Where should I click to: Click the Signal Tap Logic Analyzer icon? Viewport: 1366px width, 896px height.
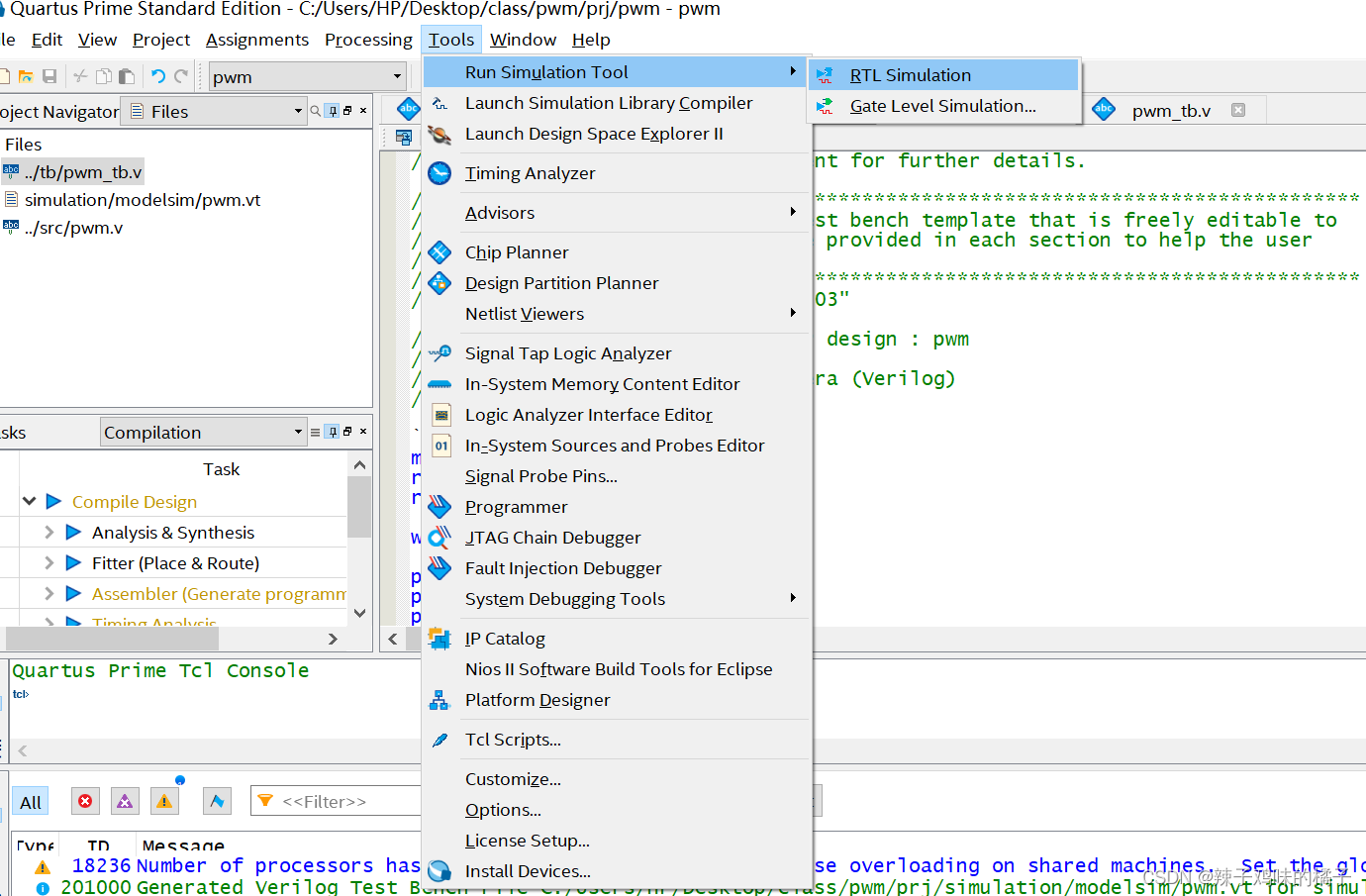tap(439, 353)
